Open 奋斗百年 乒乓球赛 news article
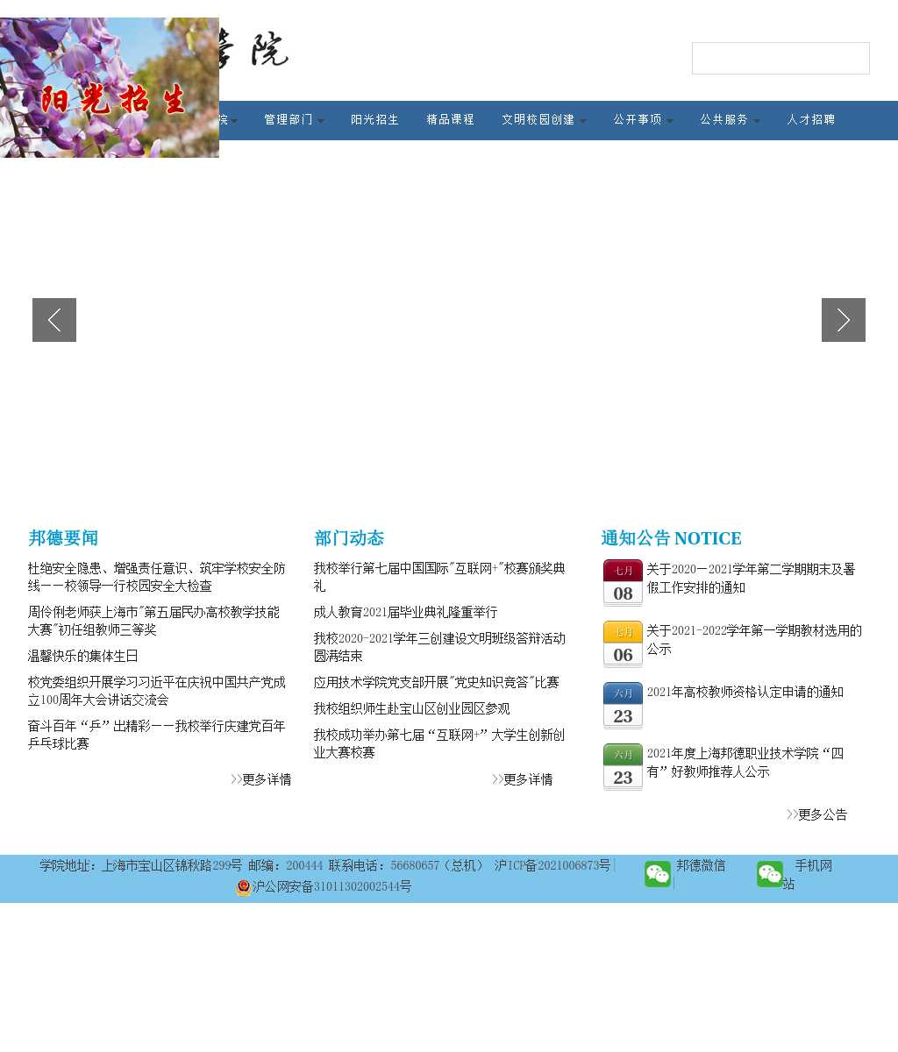The width and height of the screenshot is (898, 1052). coord(157,736)
